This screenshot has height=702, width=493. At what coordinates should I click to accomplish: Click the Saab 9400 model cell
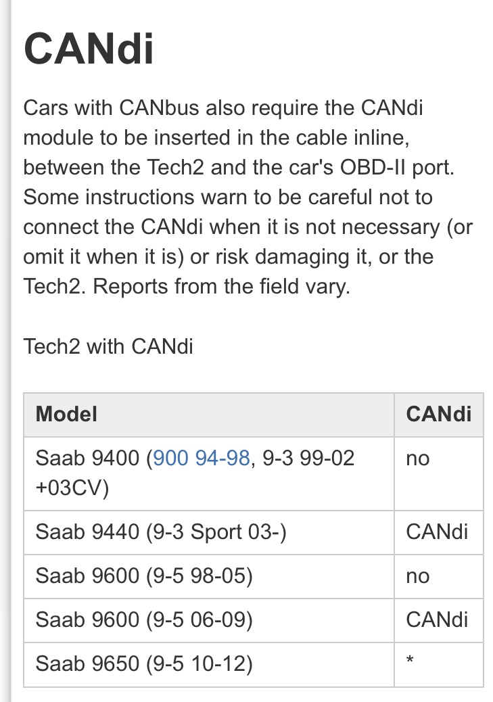[209, 473]
